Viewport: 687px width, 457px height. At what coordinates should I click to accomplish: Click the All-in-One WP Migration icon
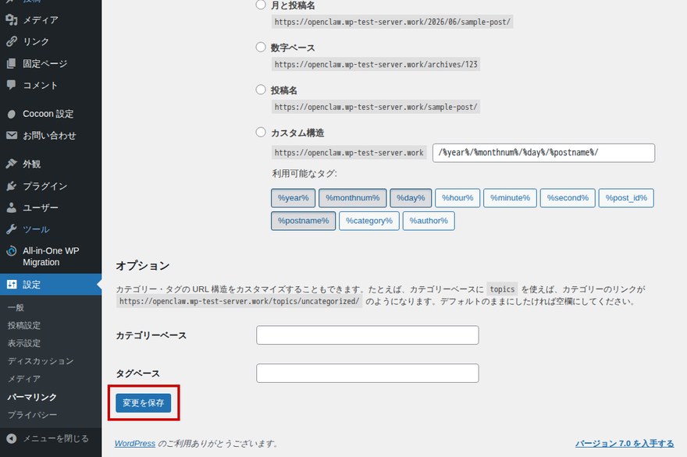12,251
